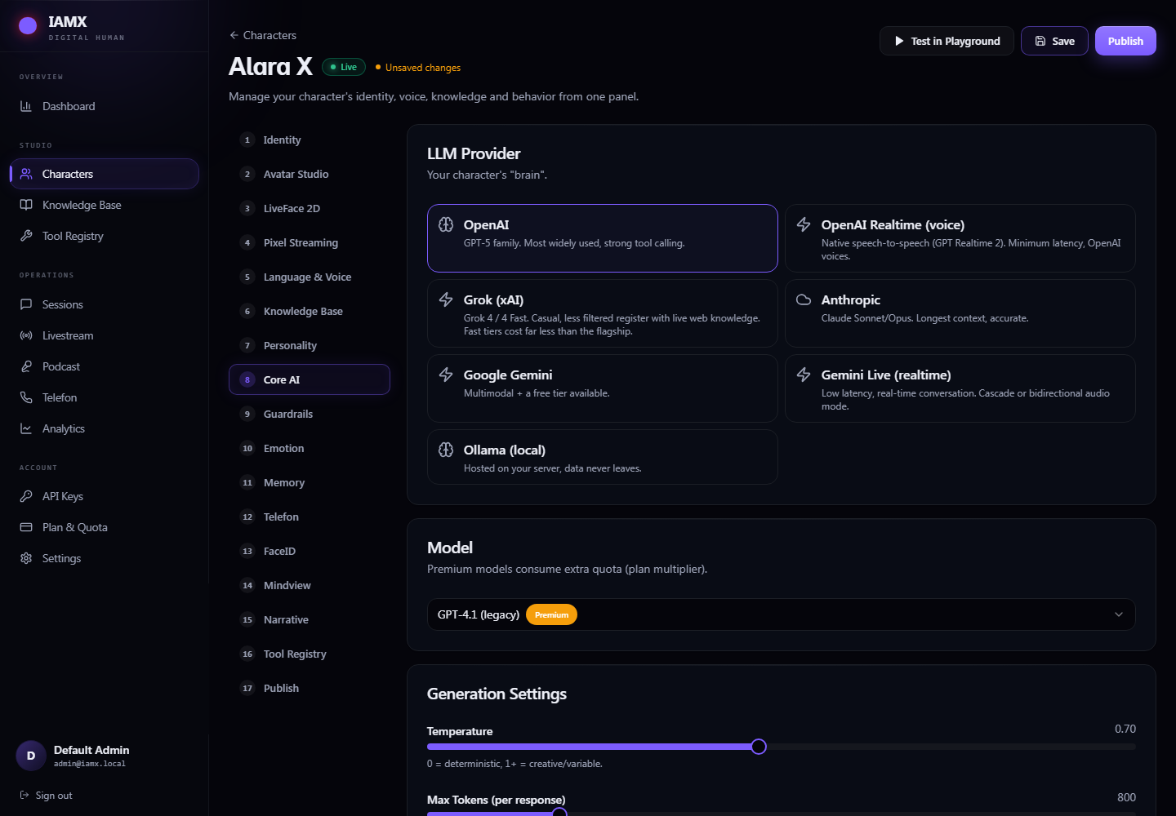Select step 8 Core AI
Image resolution: width=1176 pixels, height=816 pixels.
[x=309, y=379]
